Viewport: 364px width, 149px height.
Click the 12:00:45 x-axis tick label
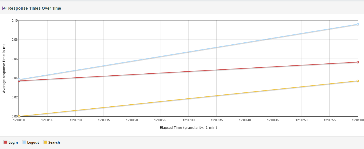[273, 120]
